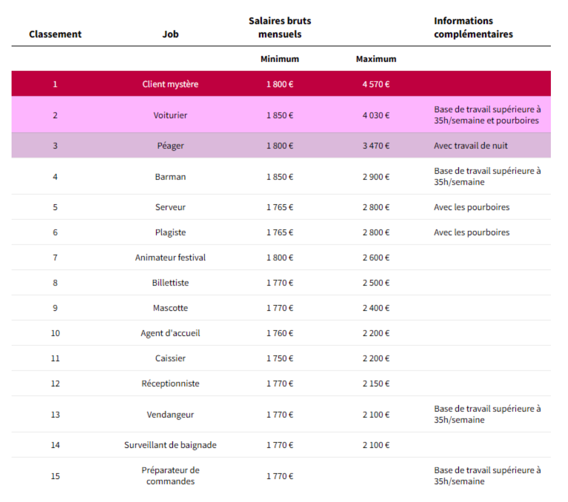The height and width of the screenshot is (502, 568).
Task: Select the Barman job cell
Action: click(170, 177)
